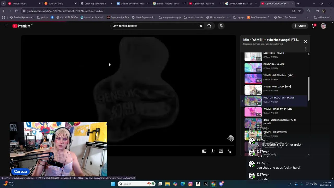Open the YouTube guide hamburger menu
334x188 pixels.
(6, 26)
